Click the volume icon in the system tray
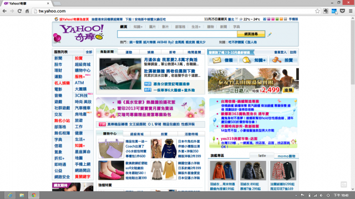 pos(321,195)
